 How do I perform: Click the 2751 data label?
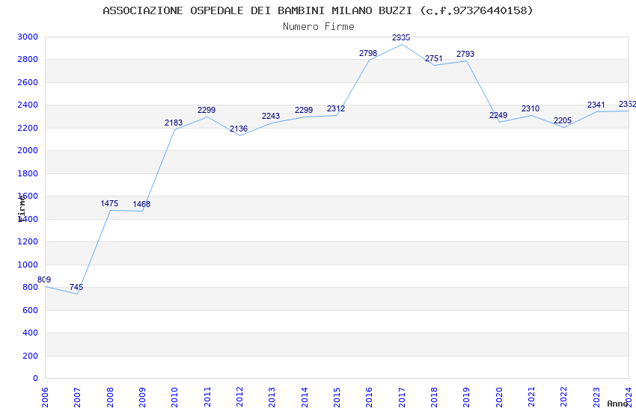pyautogui.click(x=433, y=59)
